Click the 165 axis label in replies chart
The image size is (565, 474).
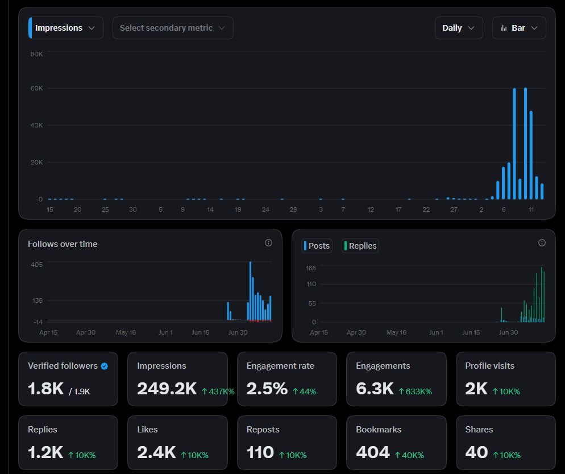click(310, 268)
